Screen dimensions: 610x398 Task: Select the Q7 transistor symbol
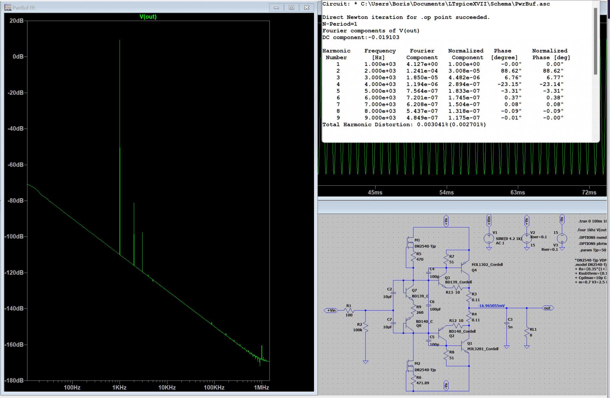point(410,293)
